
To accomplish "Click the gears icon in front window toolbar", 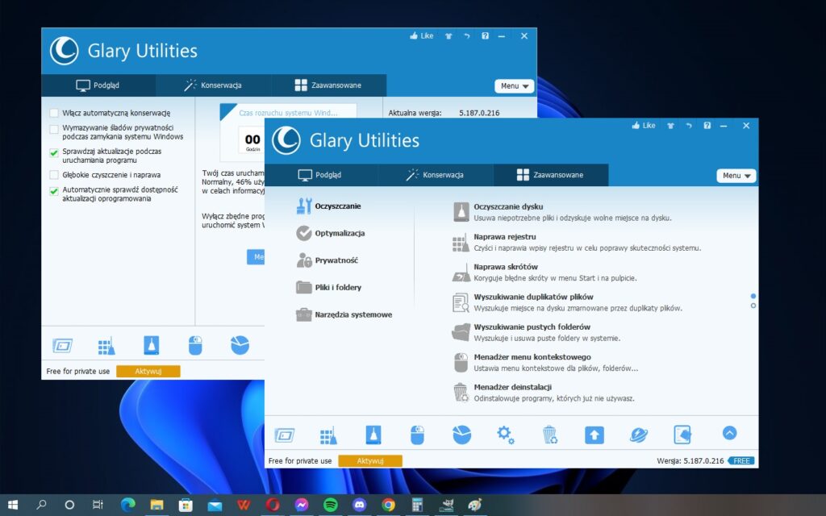I will (505, 435).
